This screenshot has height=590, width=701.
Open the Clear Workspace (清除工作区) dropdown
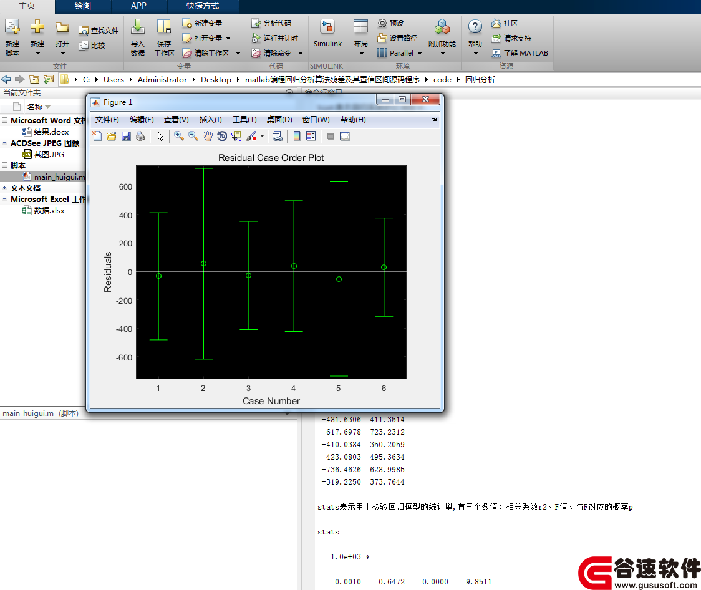[238, 53]
